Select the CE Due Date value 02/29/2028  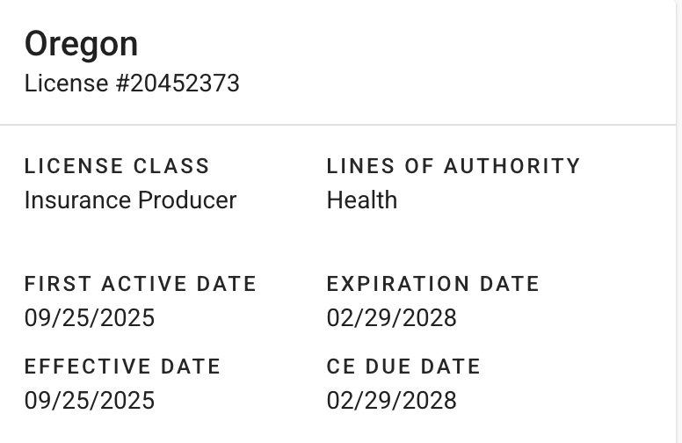(x=392, y=401)
